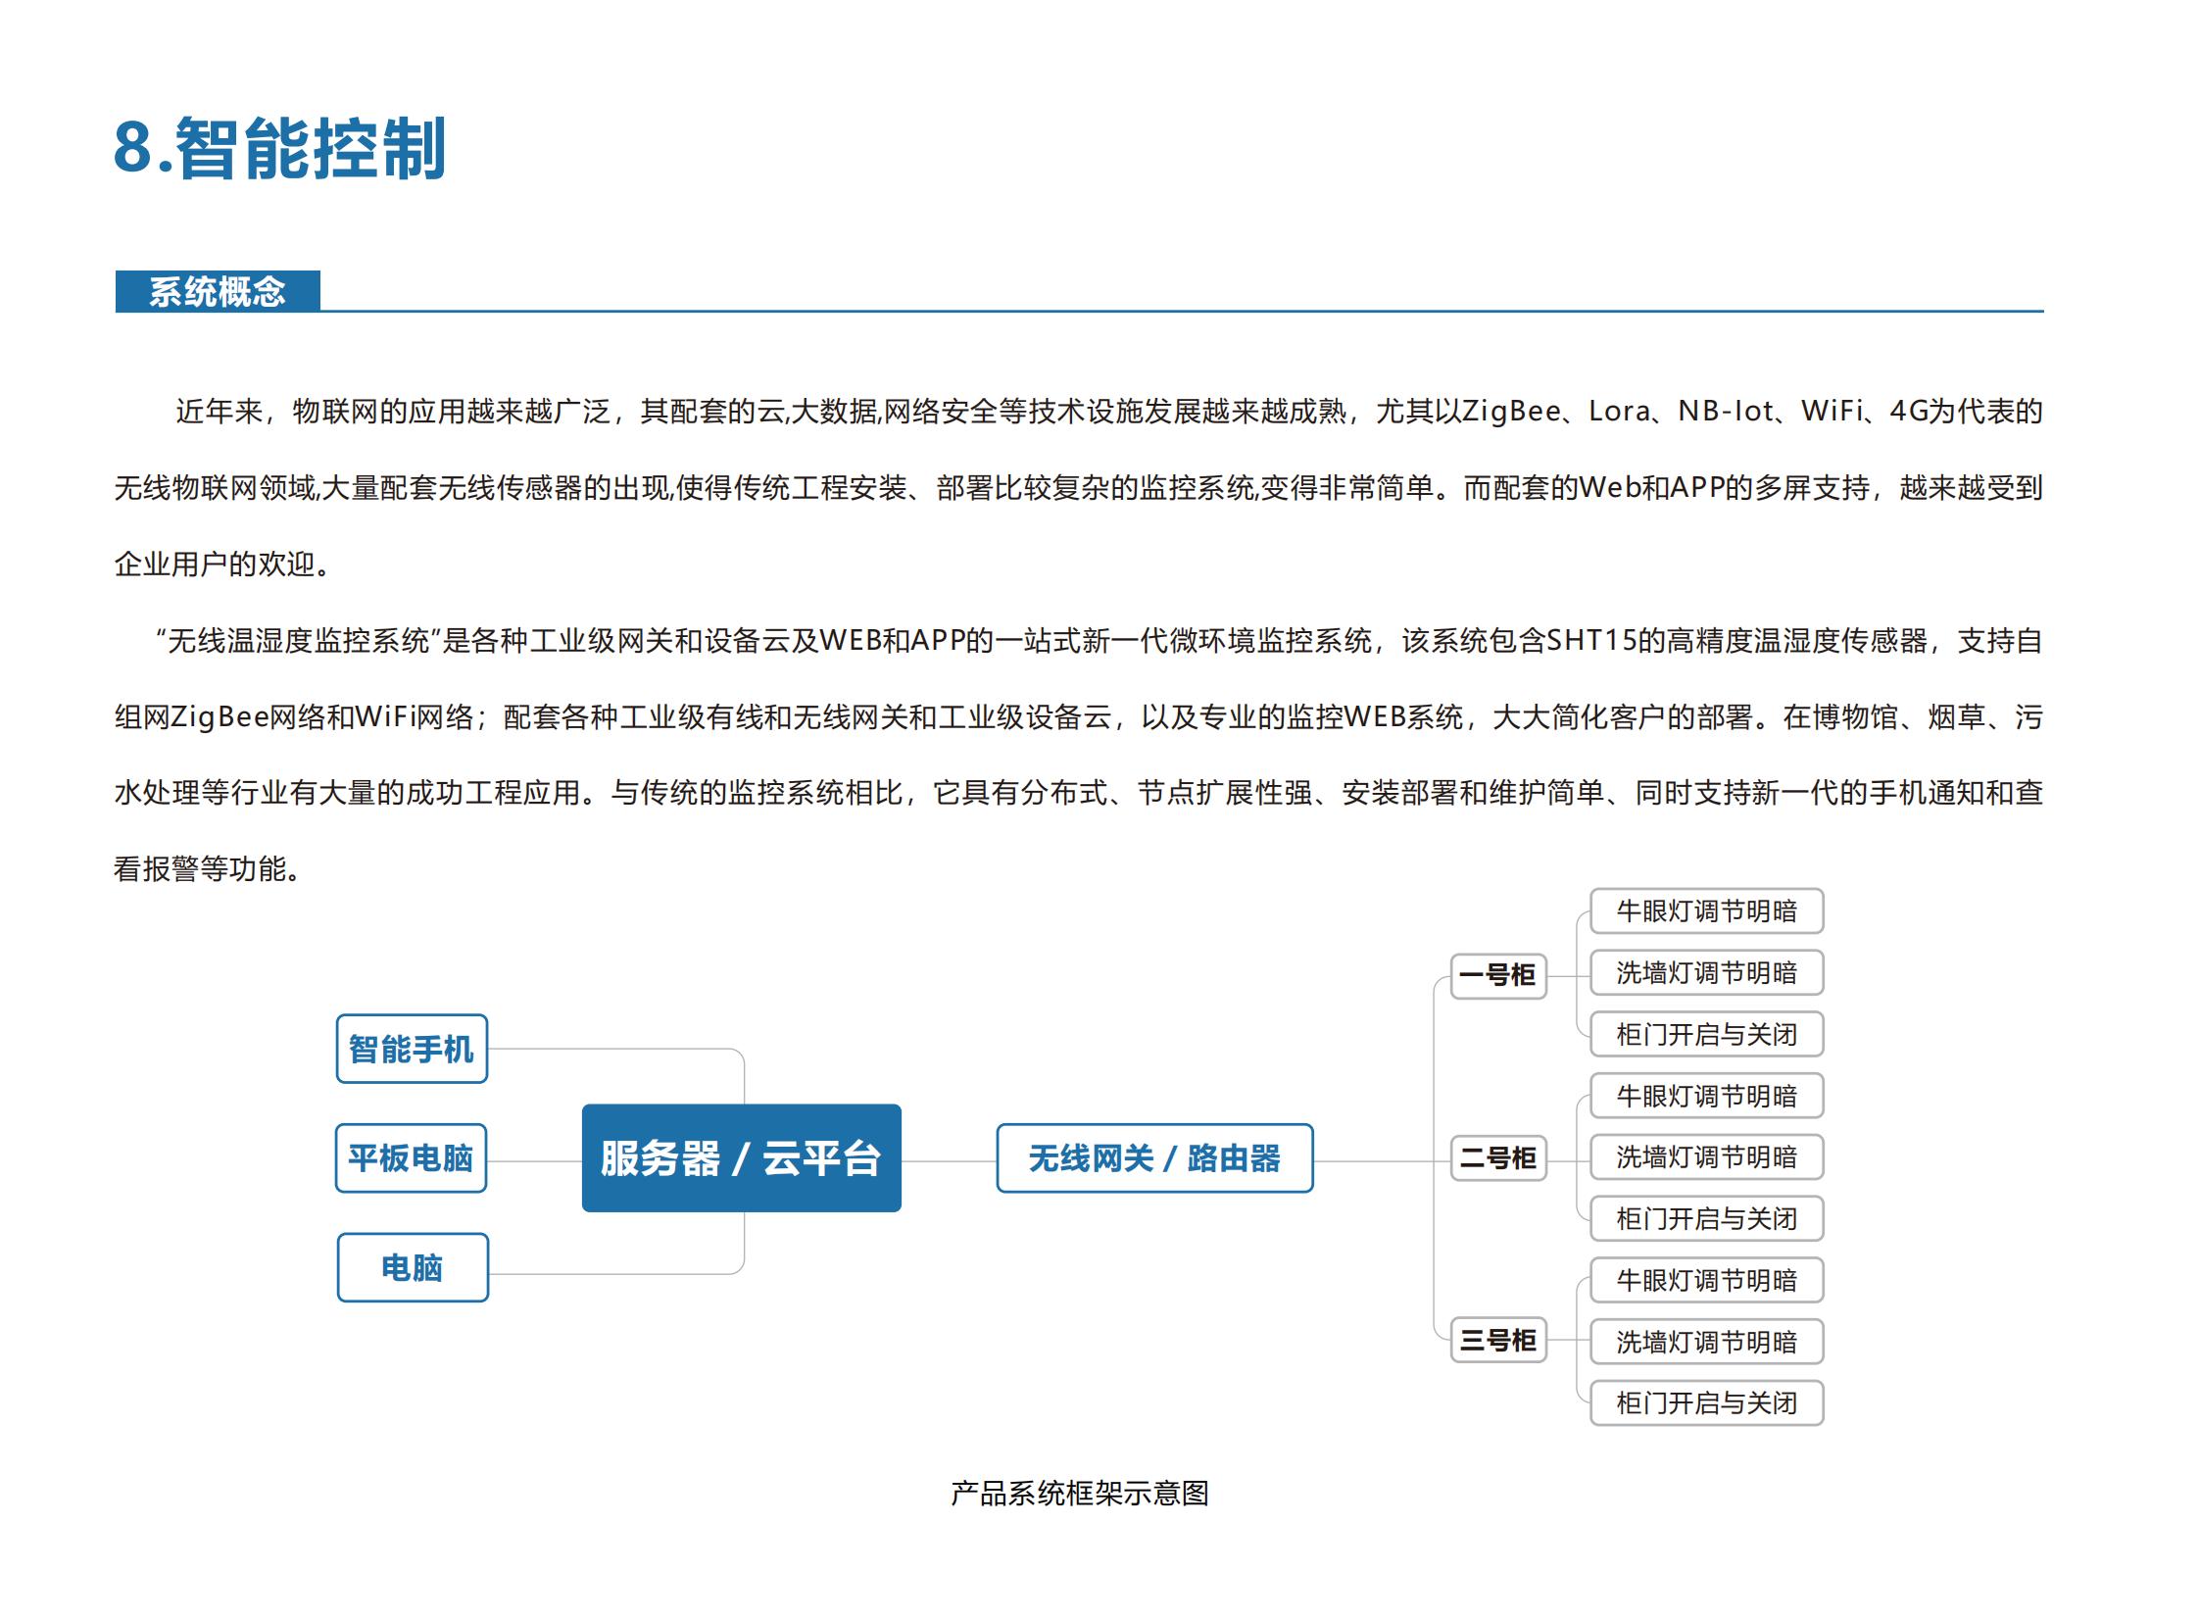This screenshot has width=2199, height=1621.
Task: Pick "牛眼灯调节明暗" of the 三号柜 branch
Action: 1706,1280
